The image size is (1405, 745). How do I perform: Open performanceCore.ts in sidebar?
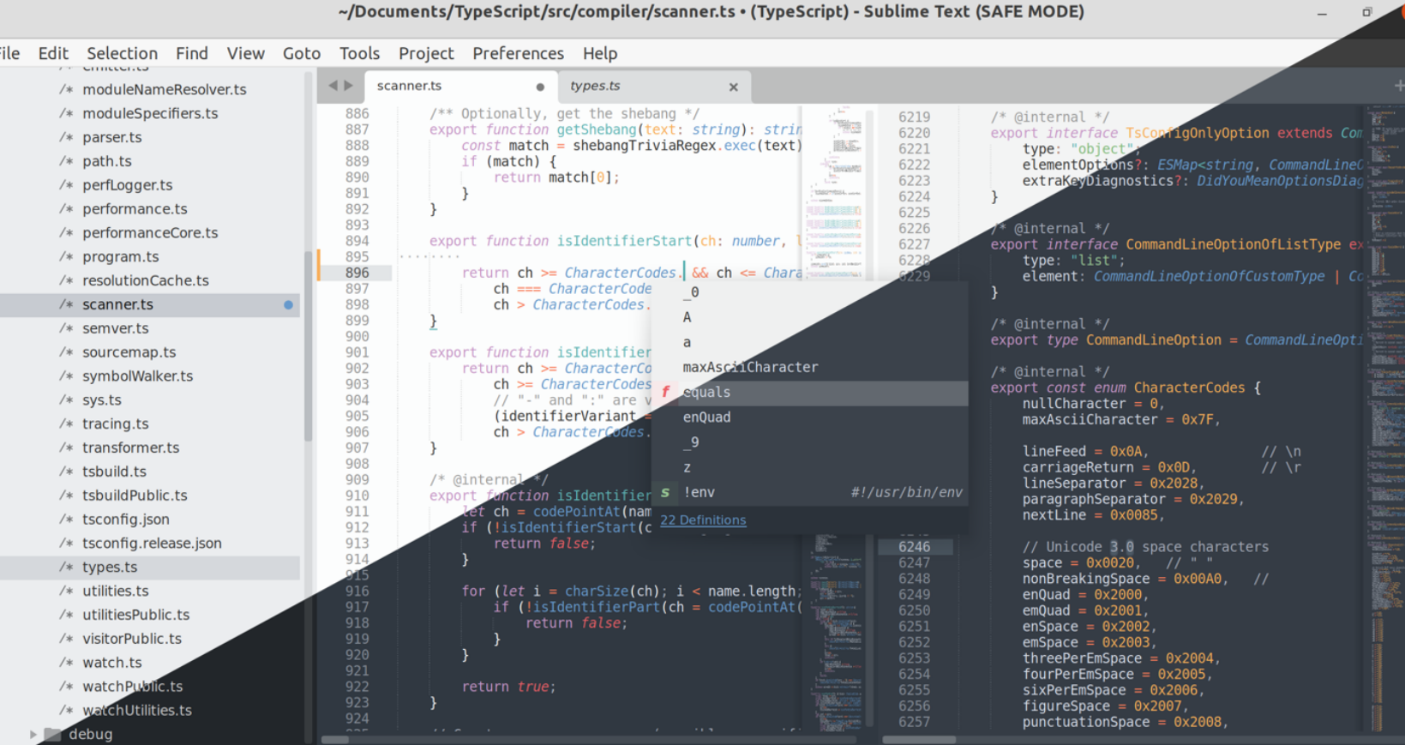point(150,232)
